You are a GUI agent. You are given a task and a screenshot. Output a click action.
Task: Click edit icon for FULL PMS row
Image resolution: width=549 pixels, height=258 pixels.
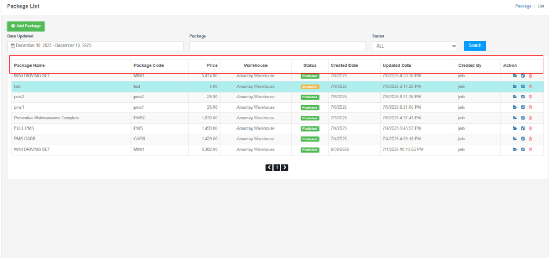(523, 128)
